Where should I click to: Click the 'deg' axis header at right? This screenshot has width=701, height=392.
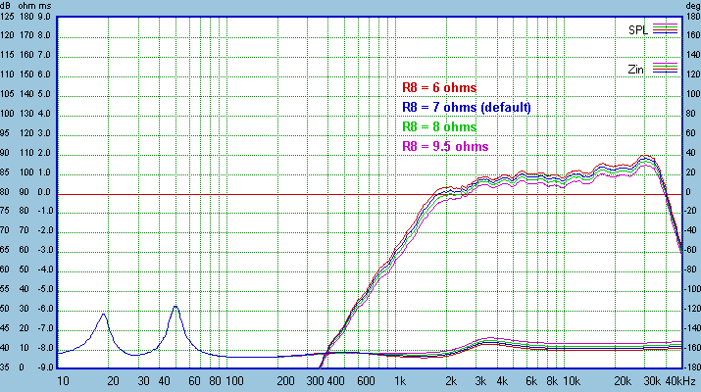click(x=690, y=5)
